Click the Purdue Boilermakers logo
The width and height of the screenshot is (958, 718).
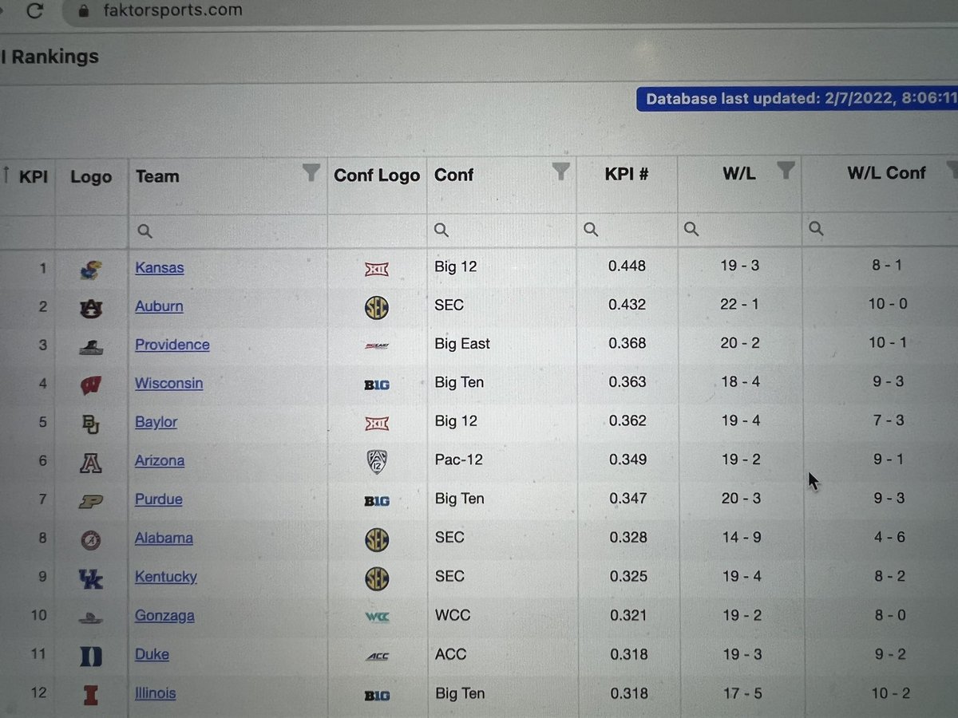pos(91,501)
